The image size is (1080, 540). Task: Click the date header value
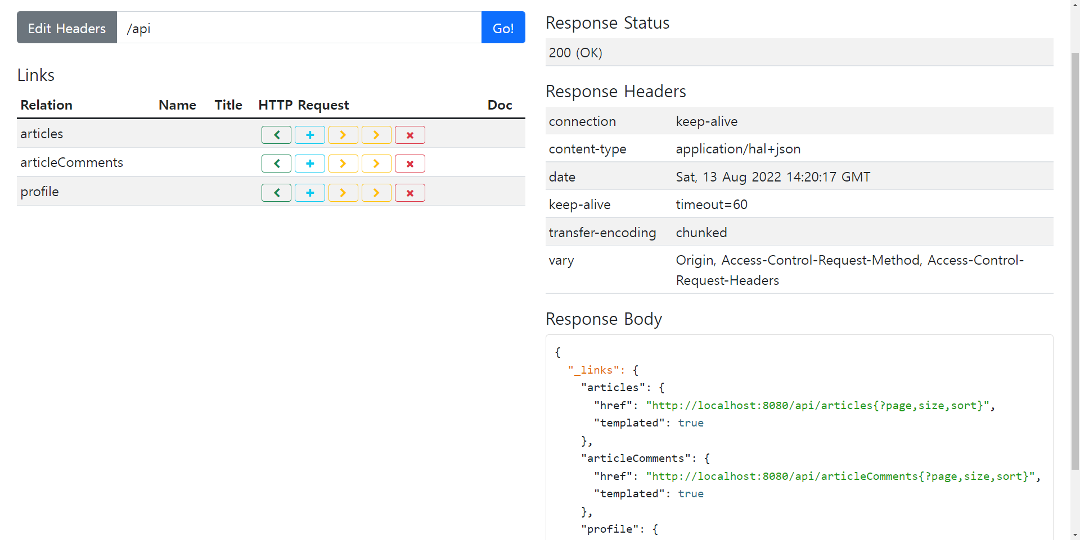point(773,177)
